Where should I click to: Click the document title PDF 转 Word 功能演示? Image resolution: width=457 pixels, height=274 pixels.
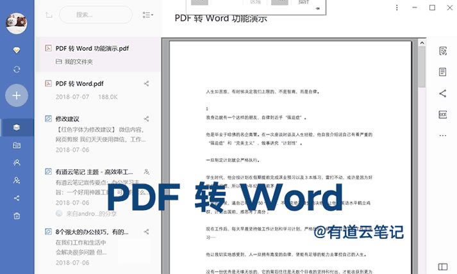[x=220, y=19]
